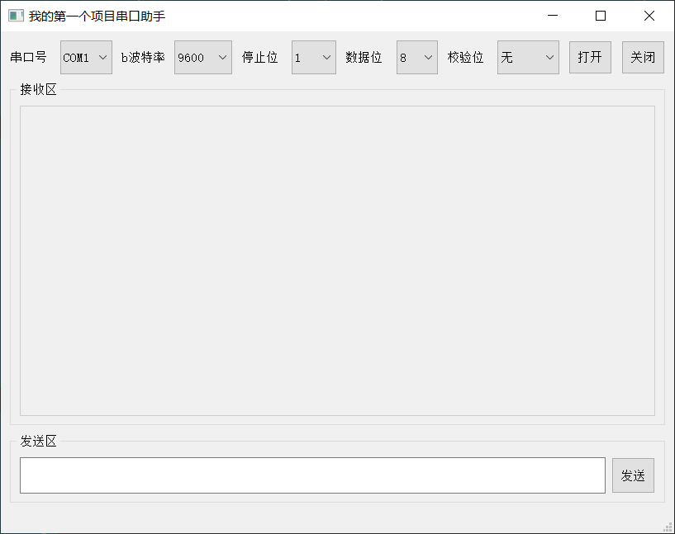
Task: Open the 停止位 dropdown showing 1
Action: tap(313, 57)
